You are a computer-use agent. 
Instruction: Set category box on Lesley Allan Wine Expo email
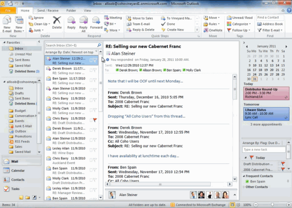(x=91, y=150)
